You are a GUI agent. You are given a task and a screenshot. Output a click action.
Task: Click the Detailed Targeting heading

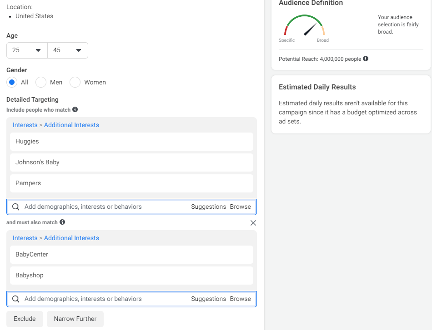[32, 99]
